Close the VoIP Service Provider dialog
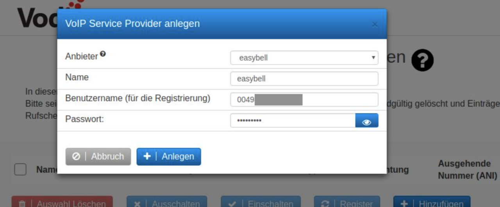The width and height of the screenshot is (500, 207). pos(375,24)
